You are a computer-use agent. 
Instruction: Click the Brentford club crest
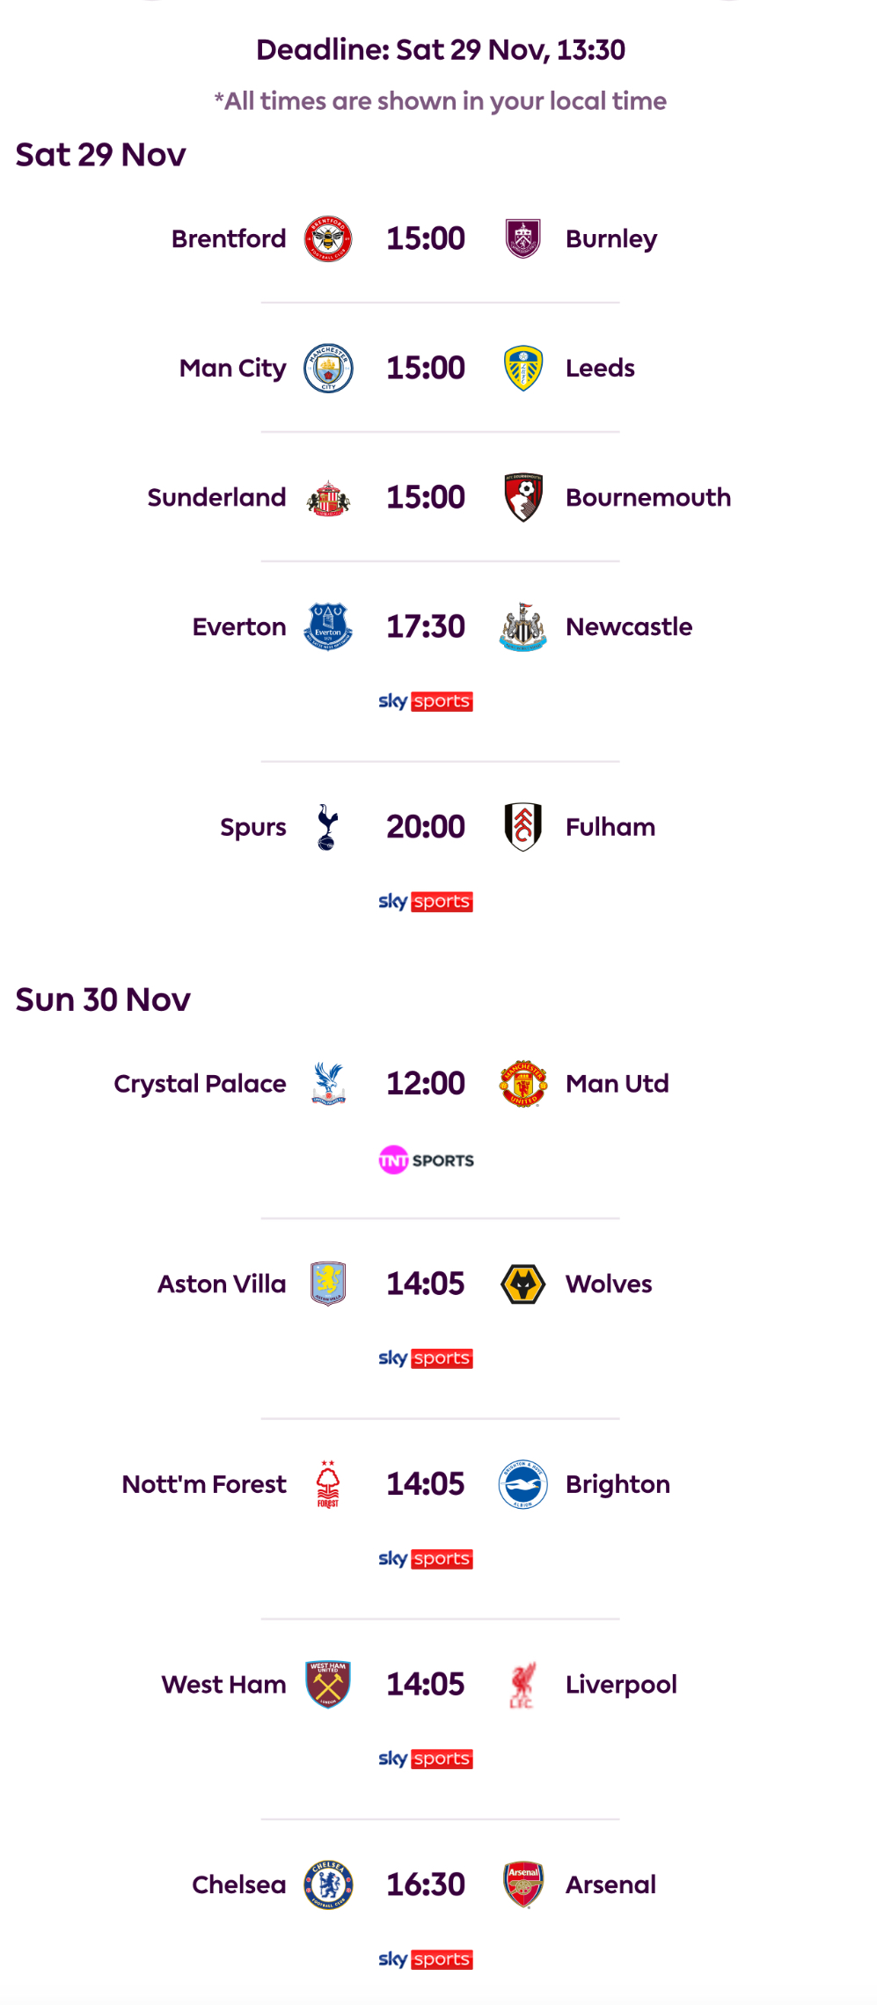tap(328, 238)
